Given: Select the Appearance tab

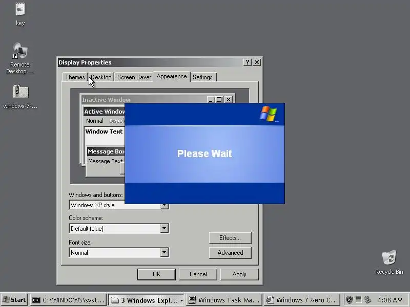Looking at the screenshot, I should click(172, 76).
